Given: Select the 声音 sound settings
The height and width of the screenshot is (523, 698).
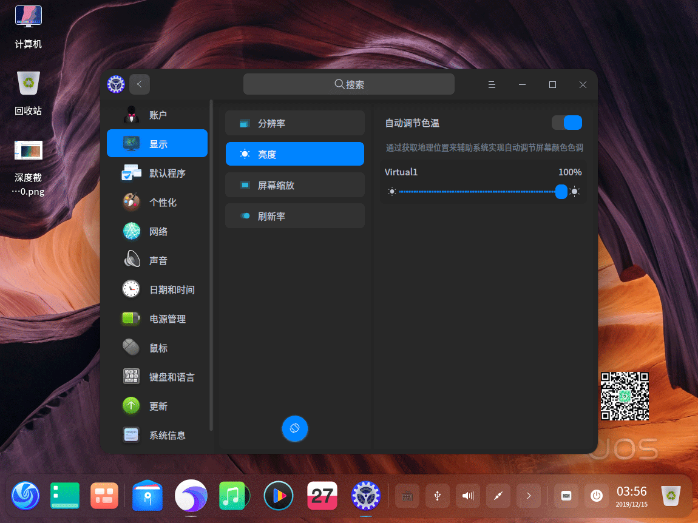Looking at the screenshot, I should (157, 260).
